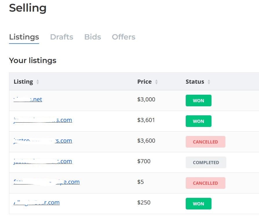The image size is (259, 217).
Task: Click the domain link in the $700 row
Action: click(43, 162)
